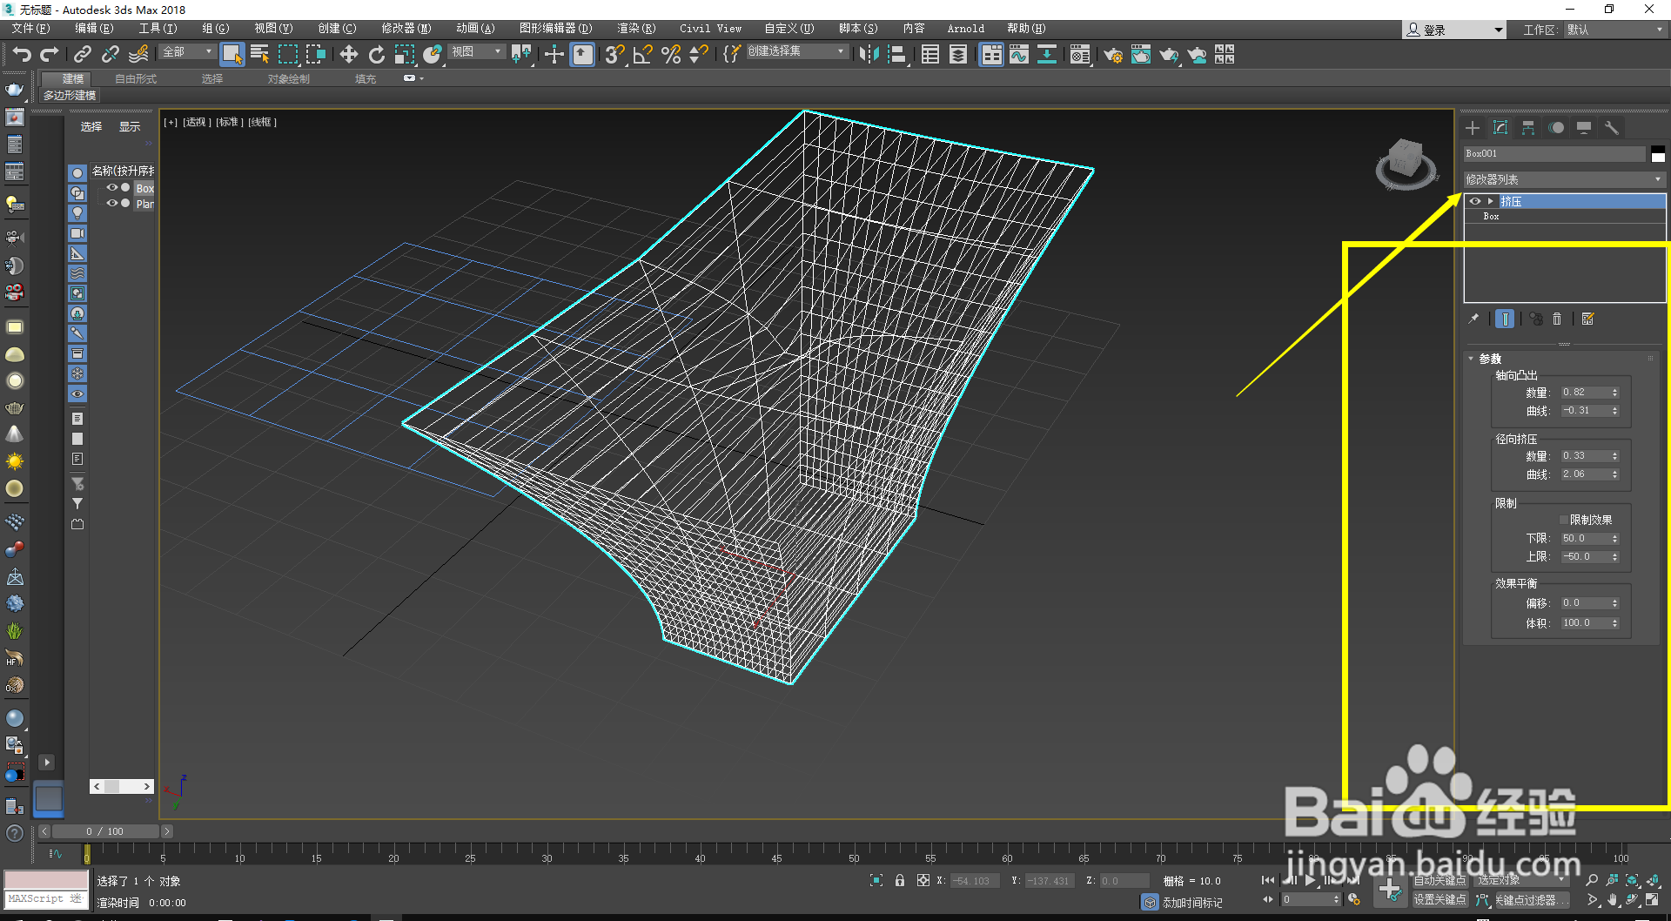Toggle Angle Snap in the toolbar

tap(642, 55)
